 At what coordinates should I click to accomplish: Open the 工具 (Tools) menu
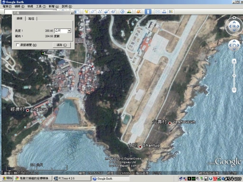(41, 6)
